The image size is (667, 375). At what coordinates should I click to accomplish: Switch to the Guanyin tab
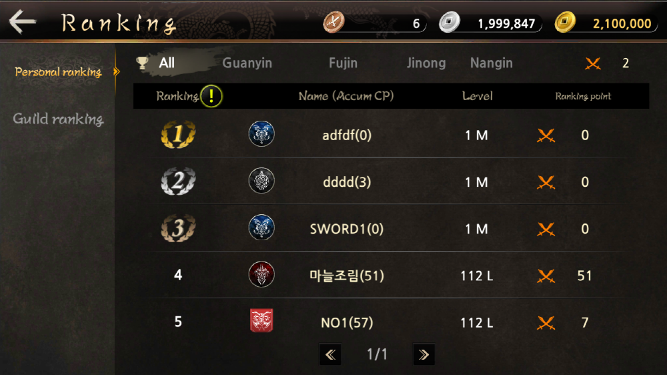click(x=247, y=63)
